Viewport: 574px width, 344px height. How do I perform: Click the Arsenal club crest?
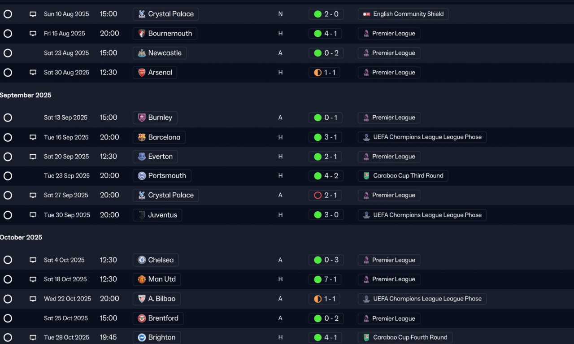[x=142, y=73]
